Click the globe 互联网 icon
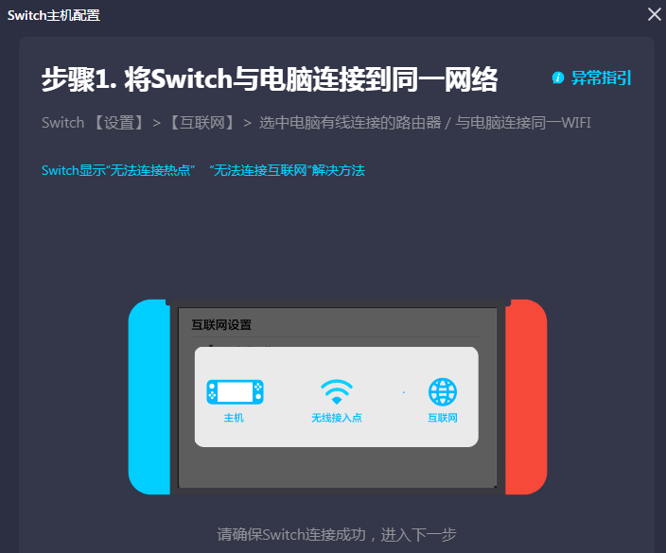This screenshot has height=553, width=666. point(443,391)
